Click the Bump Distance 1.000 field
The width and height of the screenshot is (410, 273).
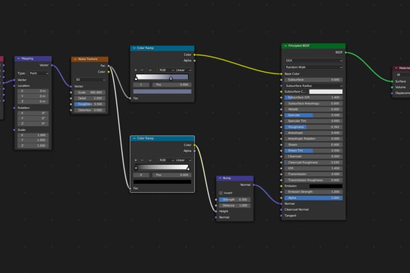(x=235, y=205)
